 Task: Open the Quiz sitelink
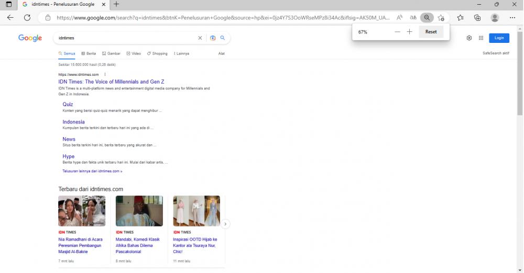coord(68,105)
